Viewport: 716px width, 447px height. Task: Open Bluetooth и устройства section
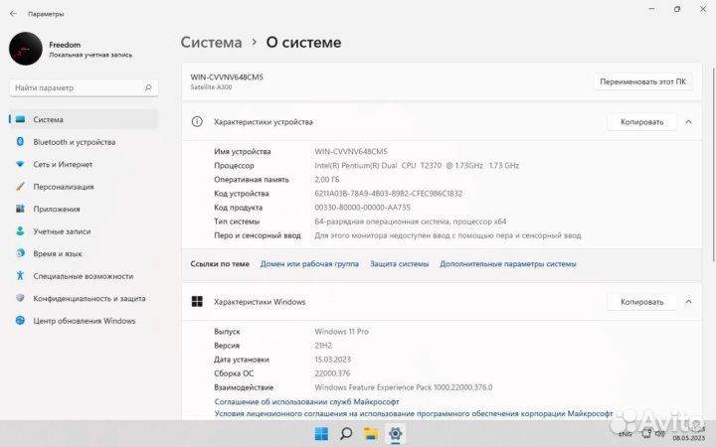[84, 142]
